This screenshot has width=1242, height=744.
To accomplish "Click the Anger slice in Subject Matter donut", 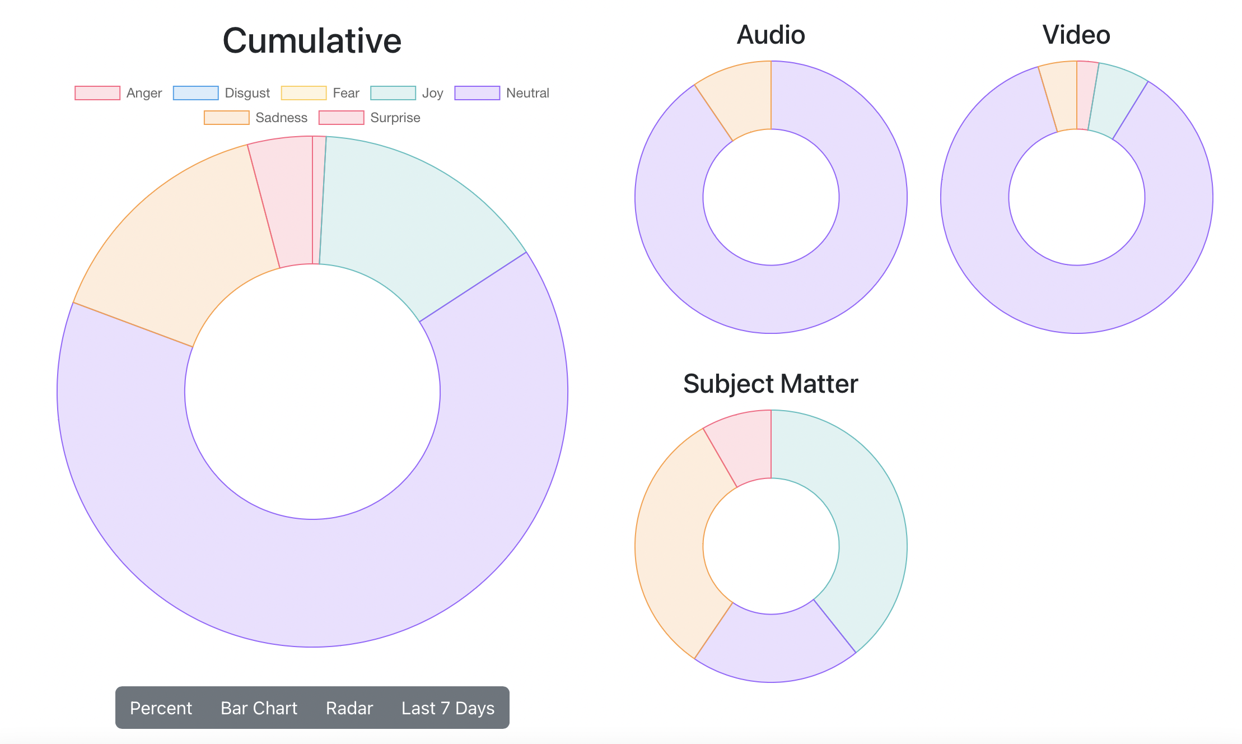I will (x=745, y=448).
